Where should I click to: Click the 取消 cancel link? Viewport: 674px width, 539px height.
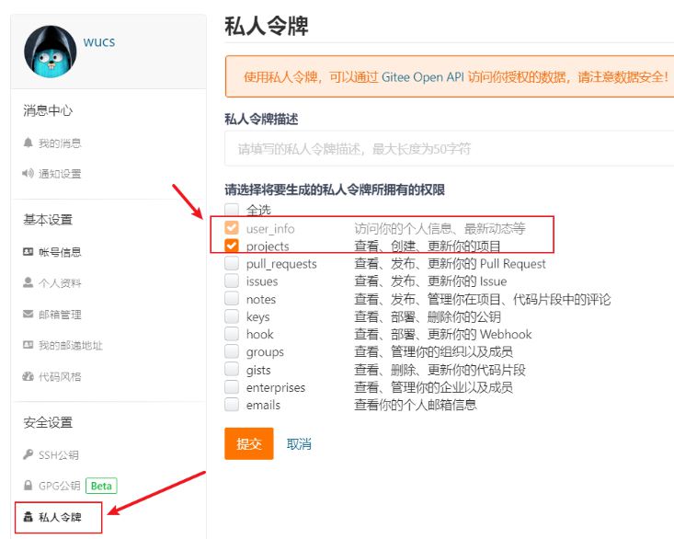coord(299,444)
